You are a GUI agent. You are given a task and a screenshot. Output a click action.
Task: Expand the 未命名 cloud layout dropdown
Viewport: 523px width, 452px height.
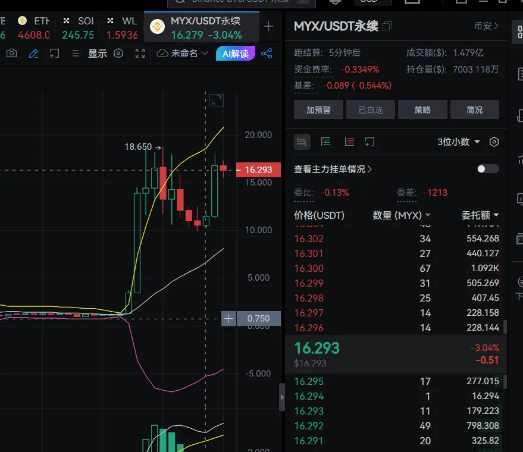(x=183, y=54)
